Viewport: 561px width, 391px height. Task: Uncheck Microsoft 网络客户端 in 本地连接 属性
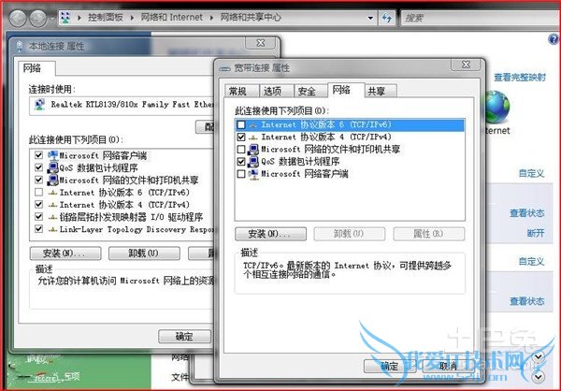38,155
